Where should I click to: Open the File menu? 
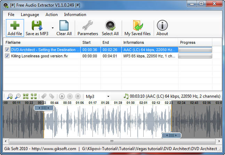(11, 15)
